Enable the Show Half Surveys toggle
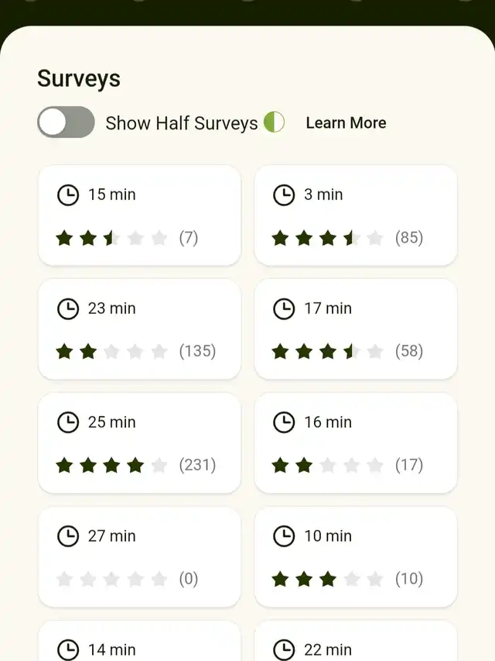Viewport: 495px width, 661px height. click(66, 122)
